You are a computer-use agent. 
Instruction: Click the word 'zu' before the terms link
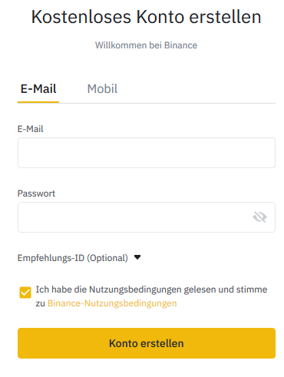coord(41,303)
